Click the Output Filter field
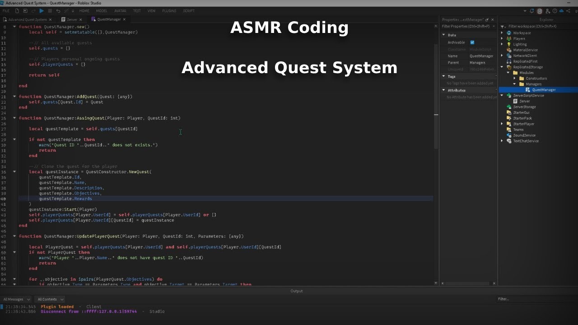Screen dimensions: 578x325 tap(536, 299)
